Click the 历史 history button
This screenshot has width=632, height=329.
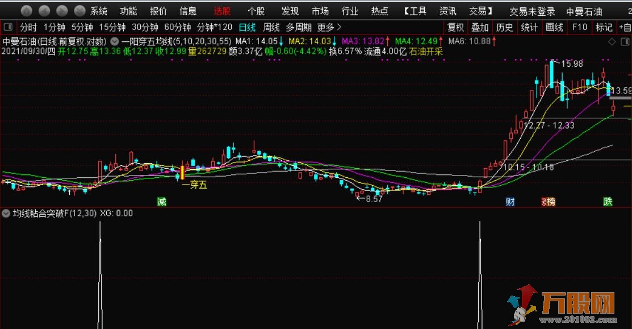[505, 27]
